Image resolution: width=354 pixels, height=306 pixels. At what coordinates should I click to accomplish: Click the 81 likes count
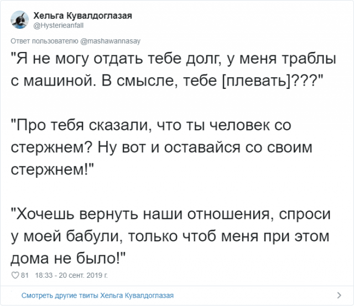pyautogui.click(x=24, y=275)
